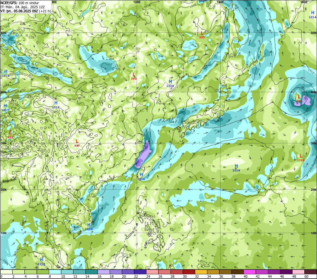Click the 120E longitude label
The image size is (317, 279).
pyautogui.click(x=137, y=2)
